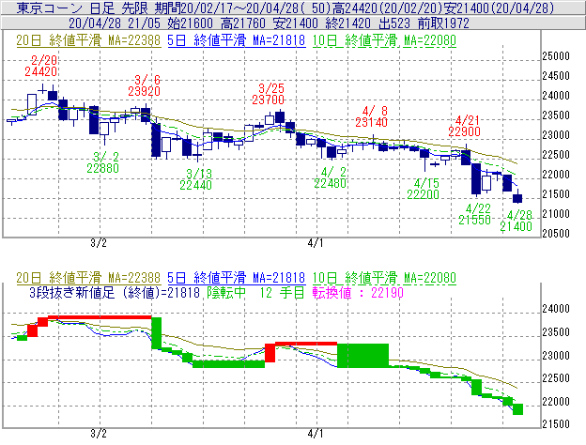The height and width of the screenshot is (445, 586).
Task: Select the 3/2 low label 22880
Action: [103, 167]
